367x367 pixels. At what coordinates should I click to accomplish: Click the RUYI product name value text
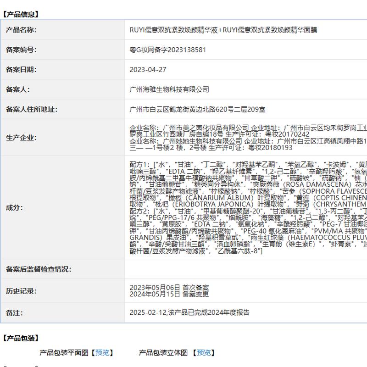[x=223, y=30]
